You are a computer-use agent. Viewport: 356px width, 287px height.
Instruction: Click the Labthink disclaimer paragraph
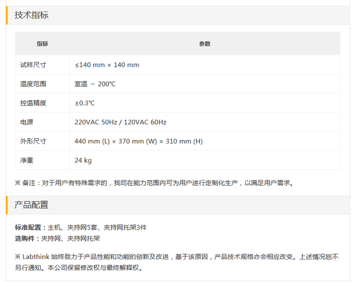click(176, 262)
